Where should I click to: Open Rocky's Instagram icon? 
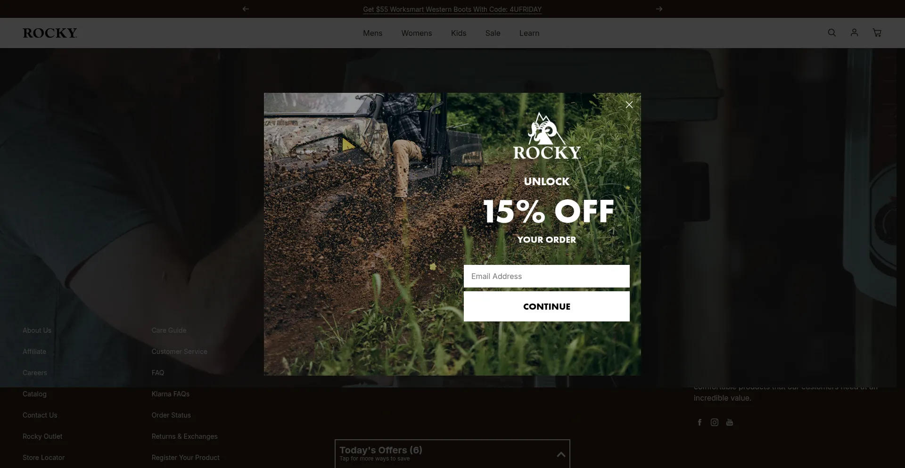[715, 422]
